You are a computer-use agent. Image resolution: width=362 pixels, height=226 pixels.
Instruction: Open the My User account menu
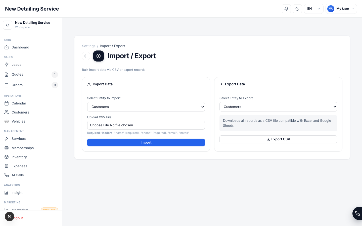coord(341,9)
